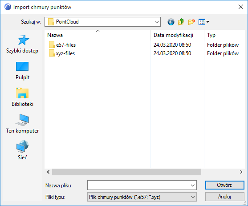Screen dimensions: 248x206
Task: Click the Anuluj button
Action: [x=224, y=197]
